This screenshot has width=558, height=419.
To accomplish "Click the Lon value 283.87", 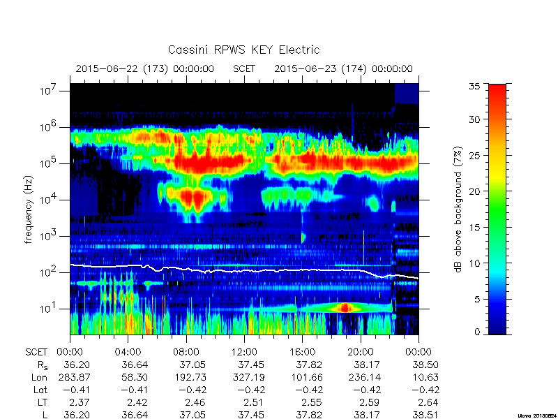I will coord(74,377).
